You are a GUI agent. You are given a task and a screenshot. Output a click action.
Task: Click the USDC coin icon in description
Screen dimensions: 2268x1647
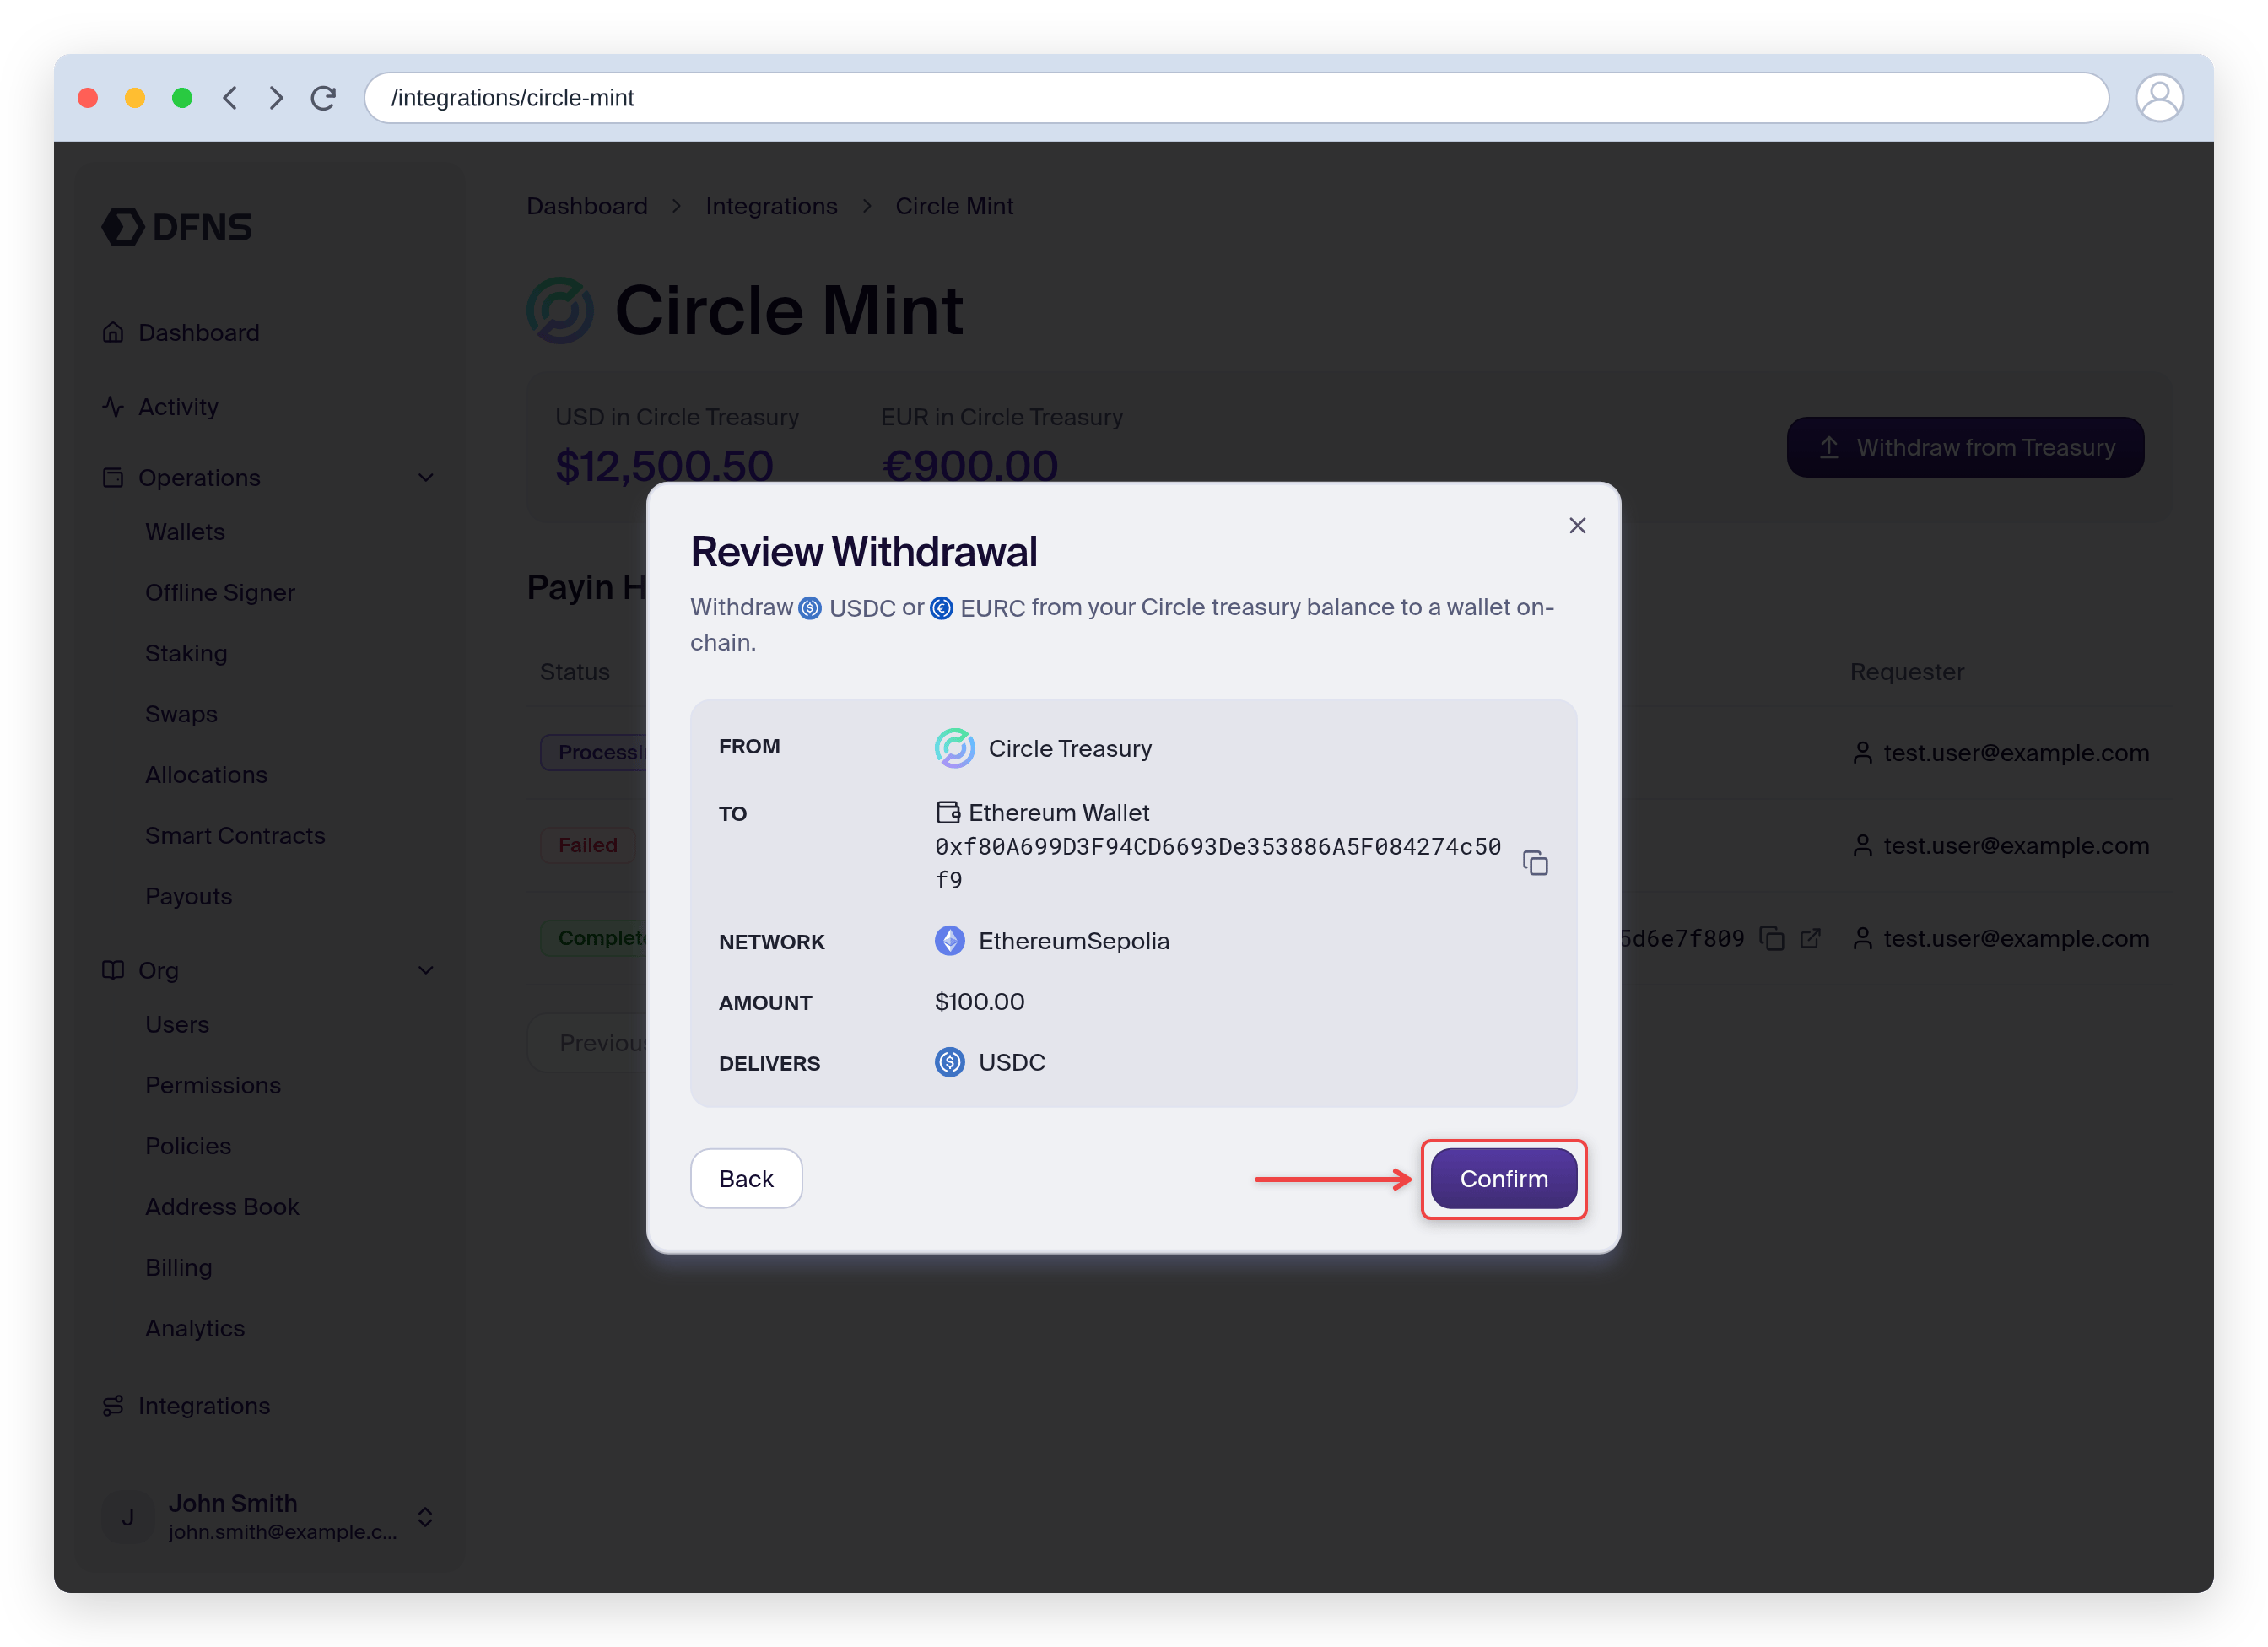pos(810,608)
